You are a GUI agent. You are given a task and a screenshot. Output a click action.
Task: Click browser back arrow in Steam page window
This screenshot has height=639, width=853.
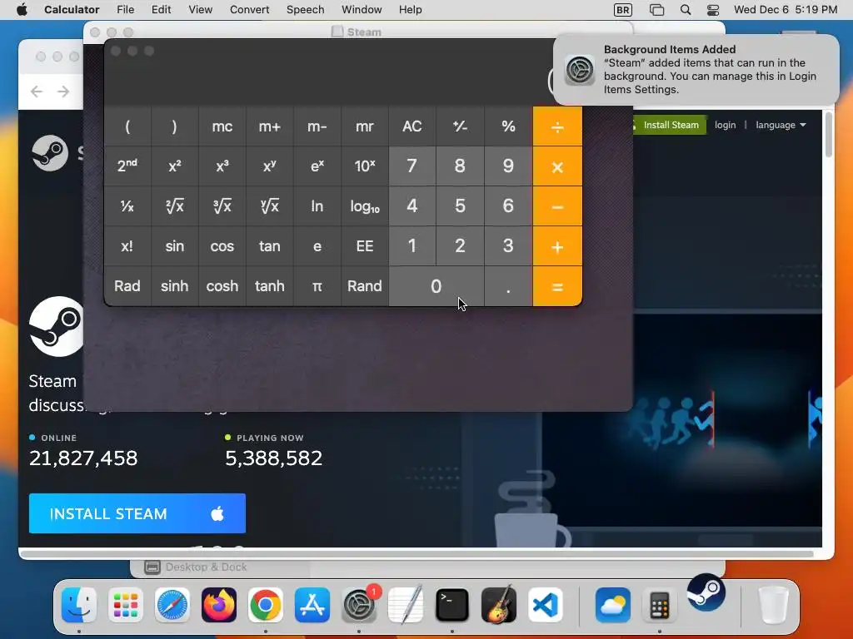coord(37,92)
